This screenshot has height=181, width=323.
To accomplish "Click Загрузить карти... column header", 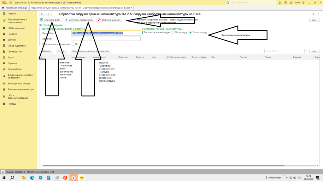I will pos(178,57).
